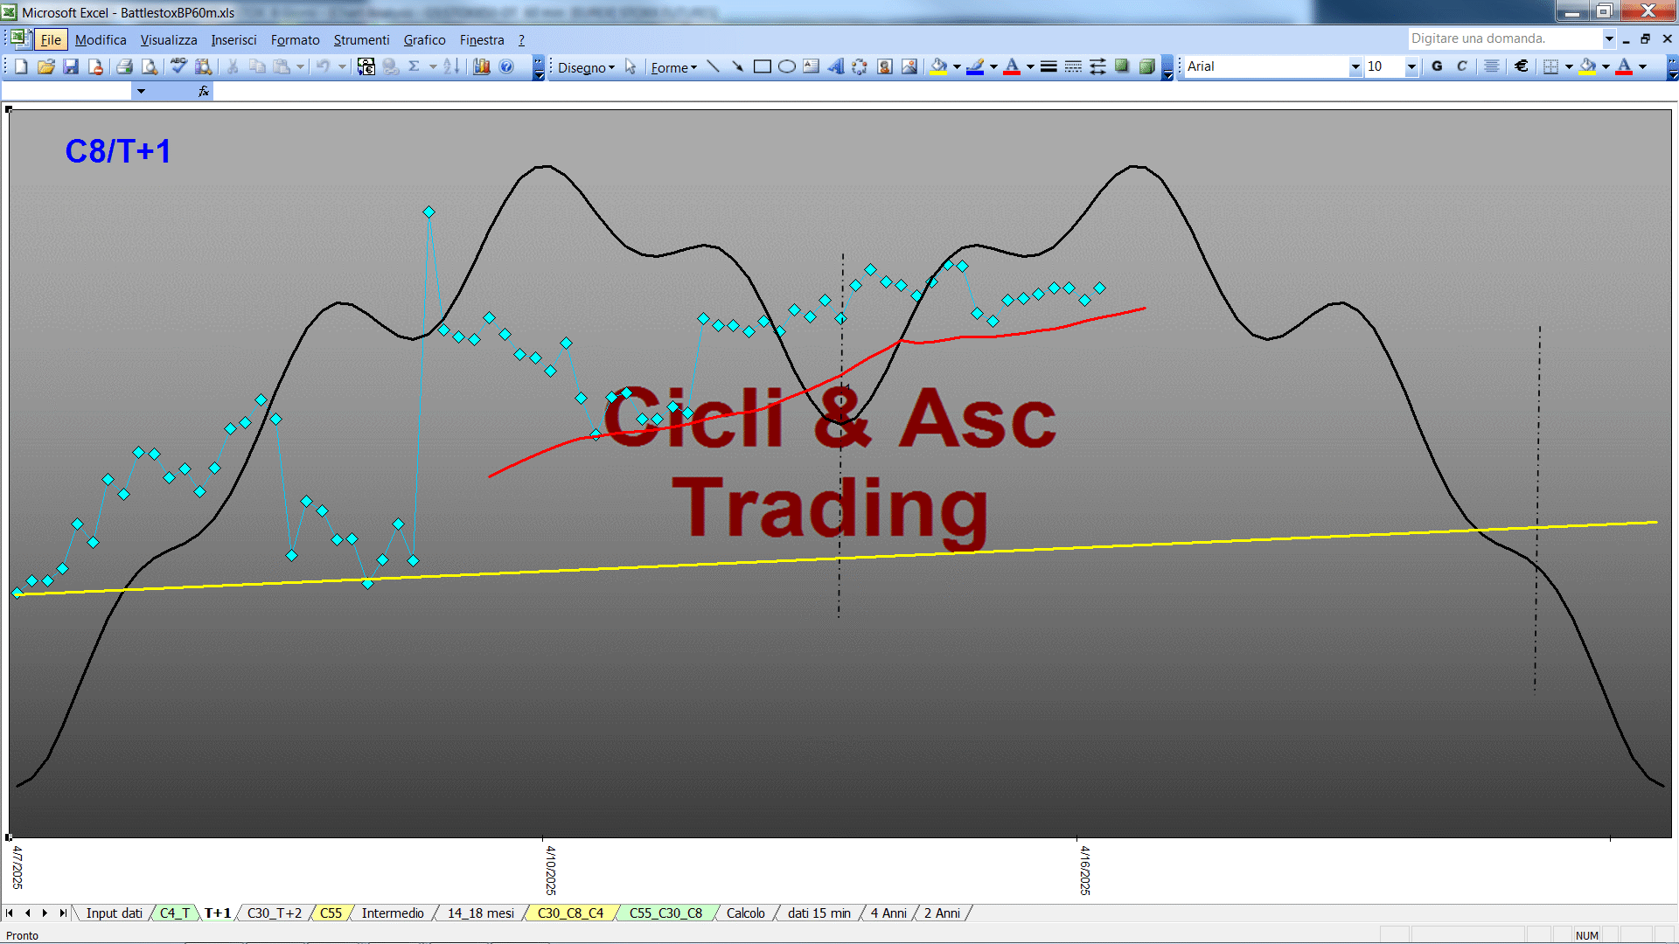Click the Line Style icon
1679x944 pixels.
click(x=1049, y=66)
